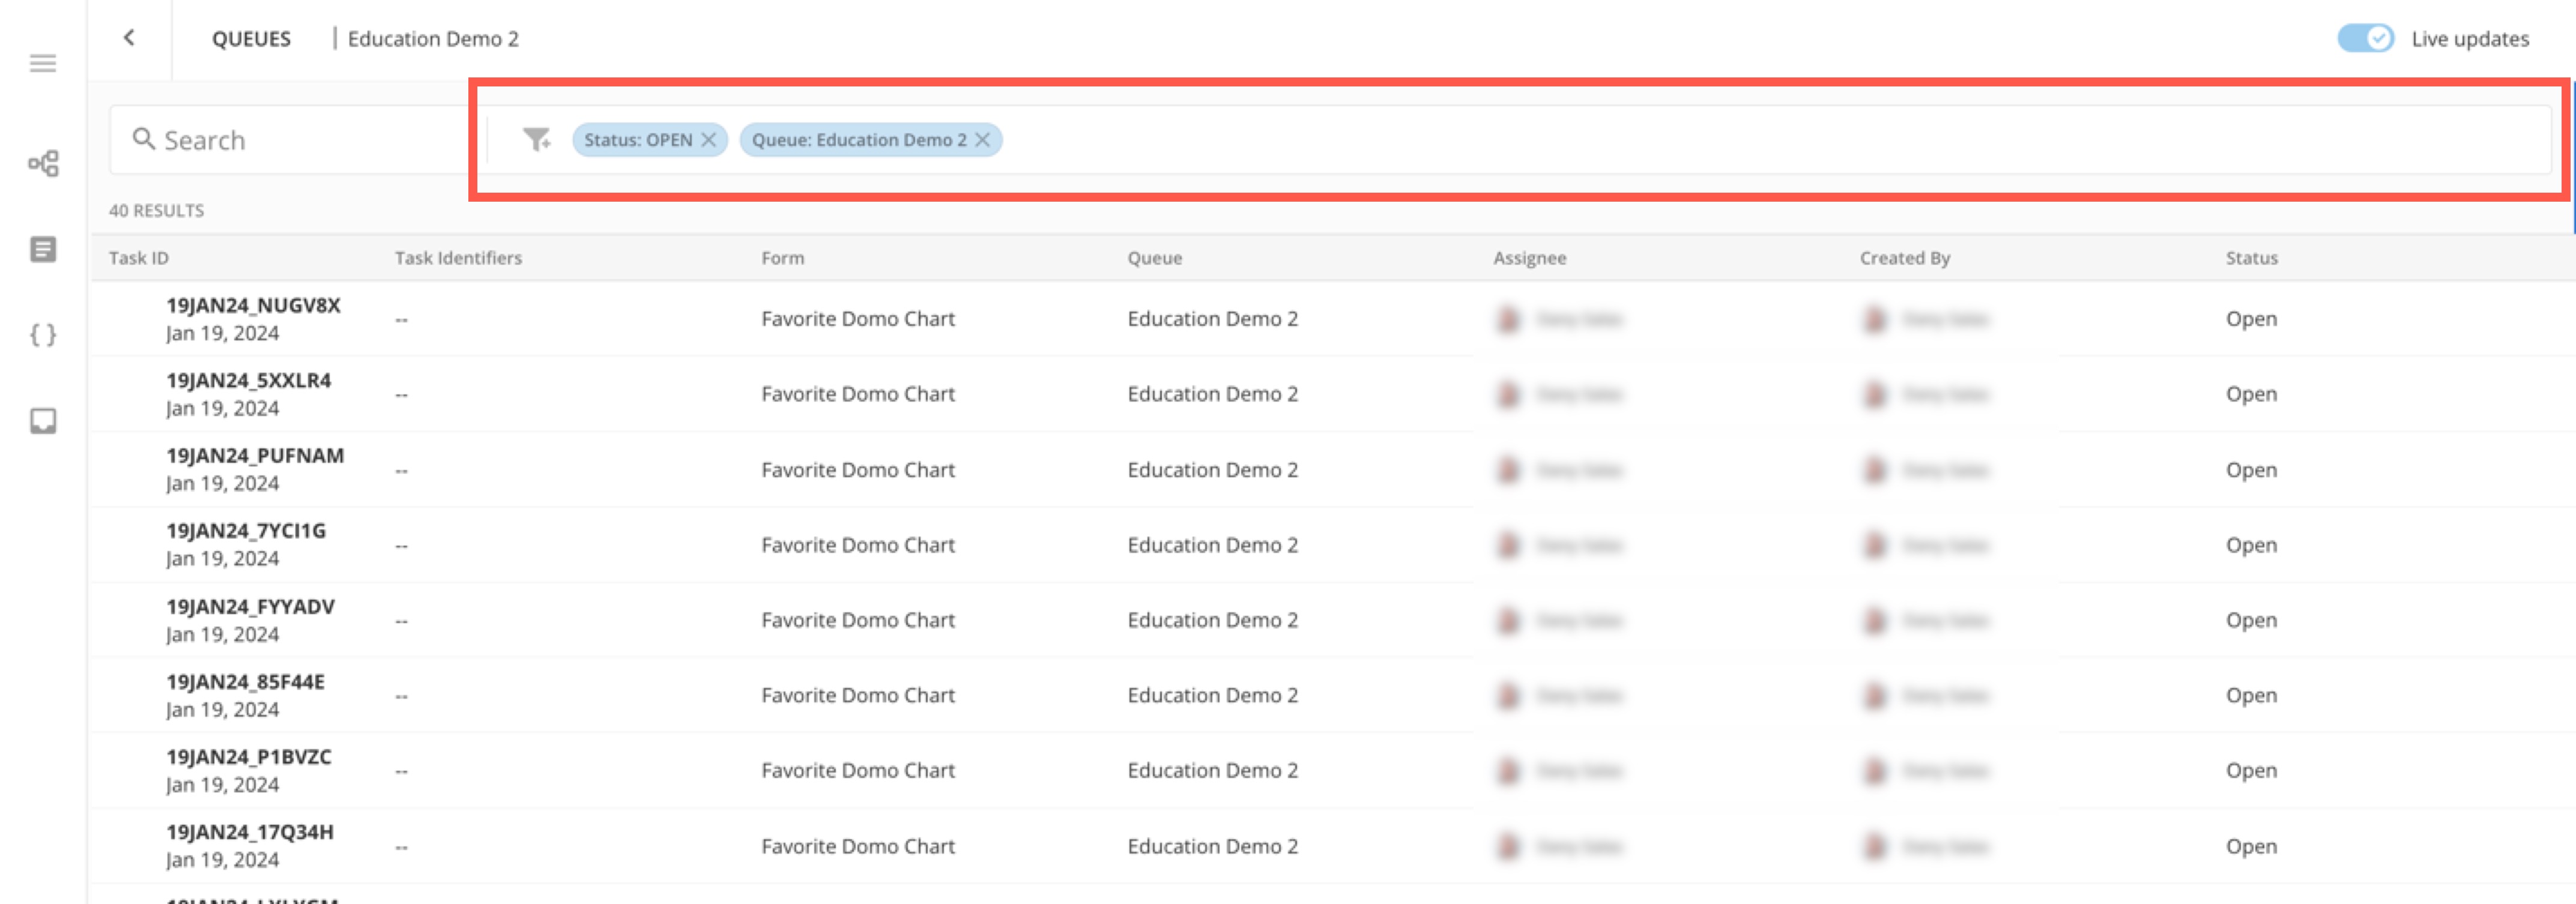
Task: Sort by the Status column header
Action: [x=2251, y=258]
